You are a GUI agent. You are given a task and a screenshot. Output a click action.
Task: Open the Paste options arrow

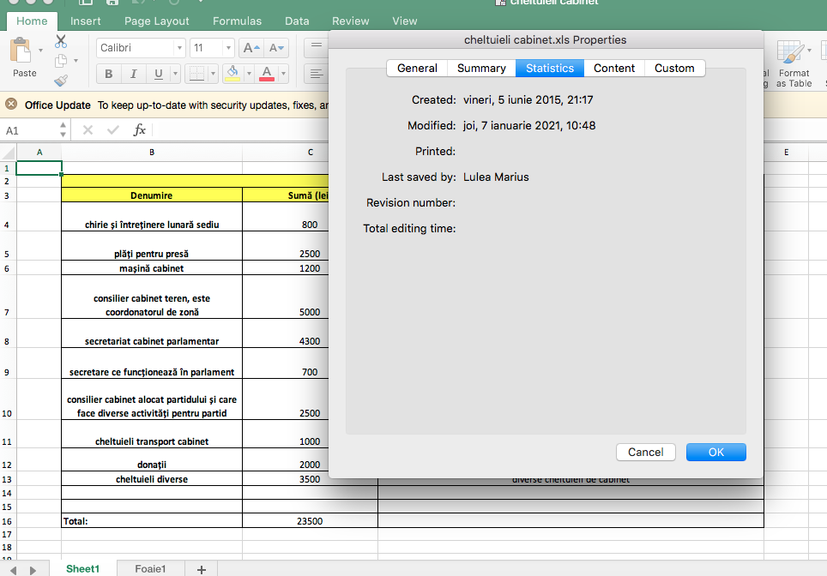[x=40, y=51]
